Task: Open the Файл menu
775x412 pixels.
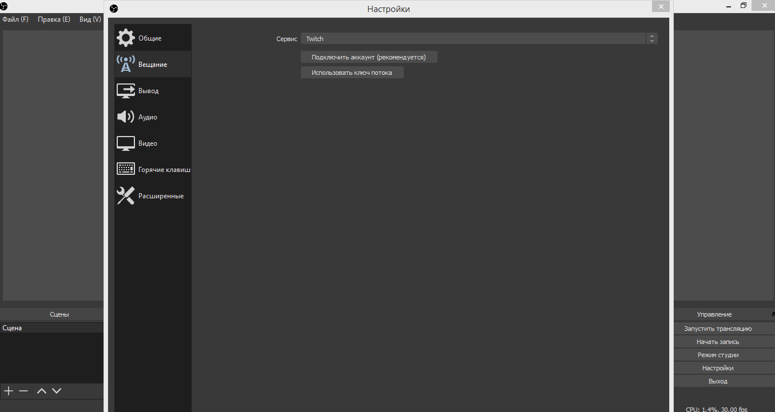Action: click(x=15, y=19)
